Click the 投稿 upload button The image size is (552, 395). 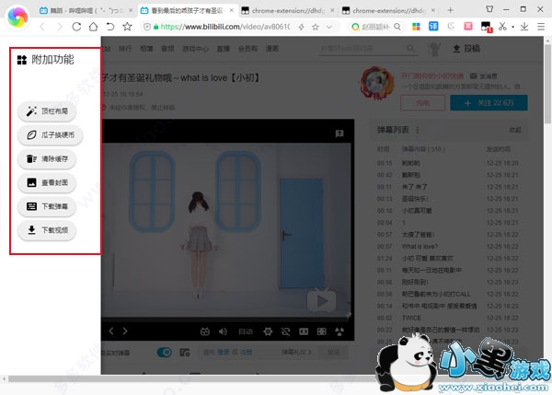point(466,49)
